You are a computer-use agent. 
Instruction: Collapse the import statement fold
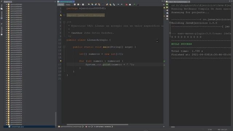[x=64, y=15]
